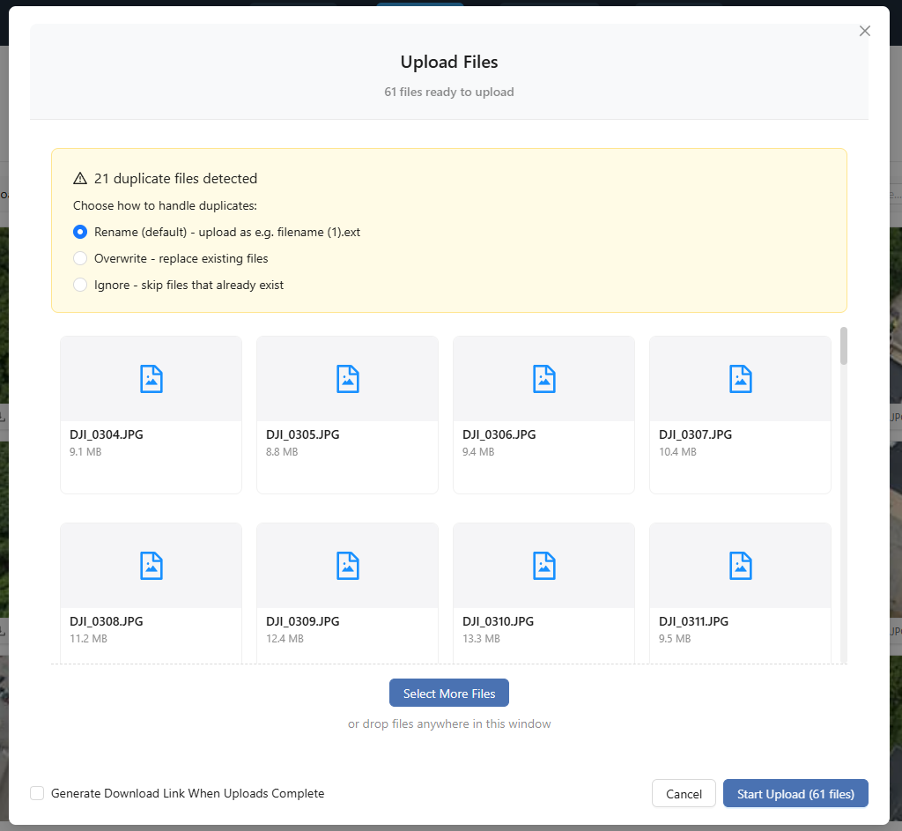This screenshot has height=831, width=902.
Task: Click file name DJI_0310.JPG
Action: (x=499, y=621)
